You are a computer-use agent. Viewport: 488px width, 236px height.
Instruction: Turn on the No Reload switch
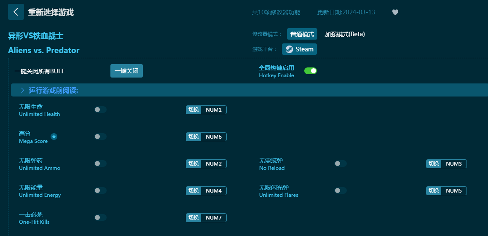click(x=341, y=164)
